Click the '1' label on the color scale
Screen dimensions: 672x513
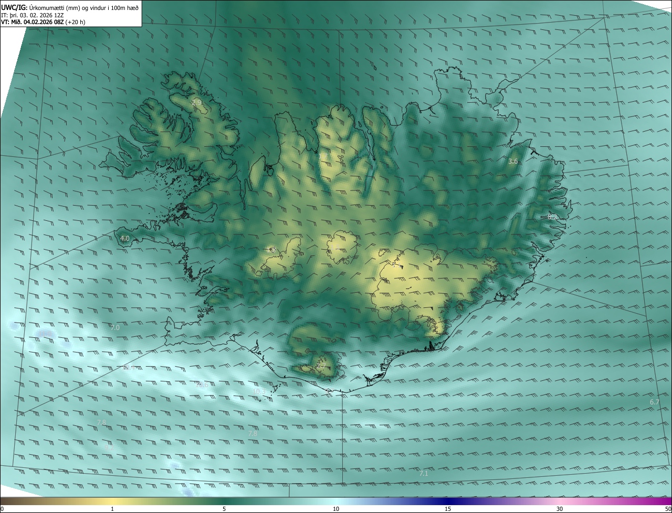[x=113, y=509]
